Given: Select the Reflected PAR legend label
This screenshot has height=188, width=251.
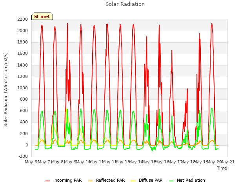Looking at the screenshot, I should pos(110,180).
